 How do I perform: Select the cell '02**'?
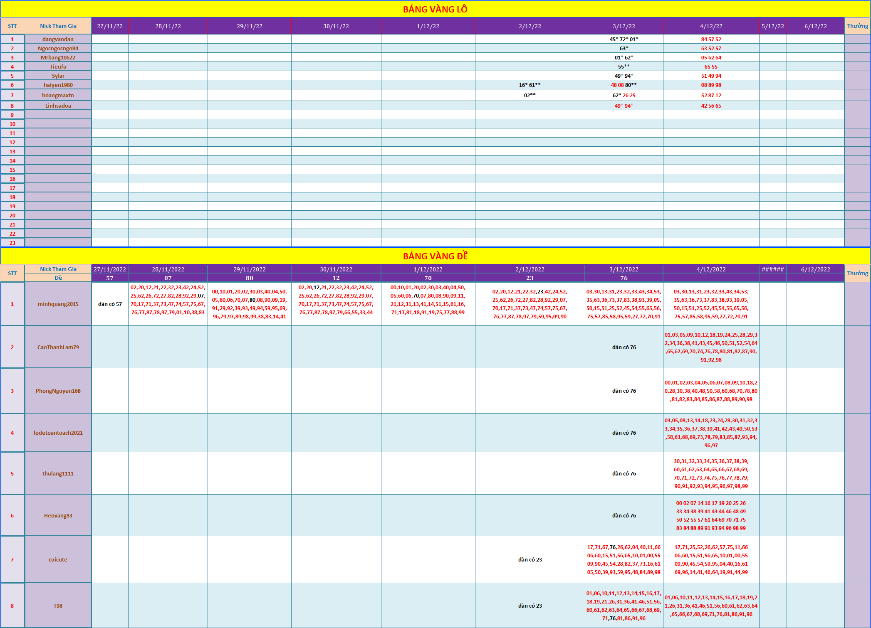coord(530,95)
